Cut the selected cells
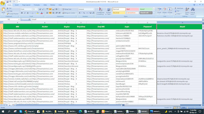 [9, 8]
